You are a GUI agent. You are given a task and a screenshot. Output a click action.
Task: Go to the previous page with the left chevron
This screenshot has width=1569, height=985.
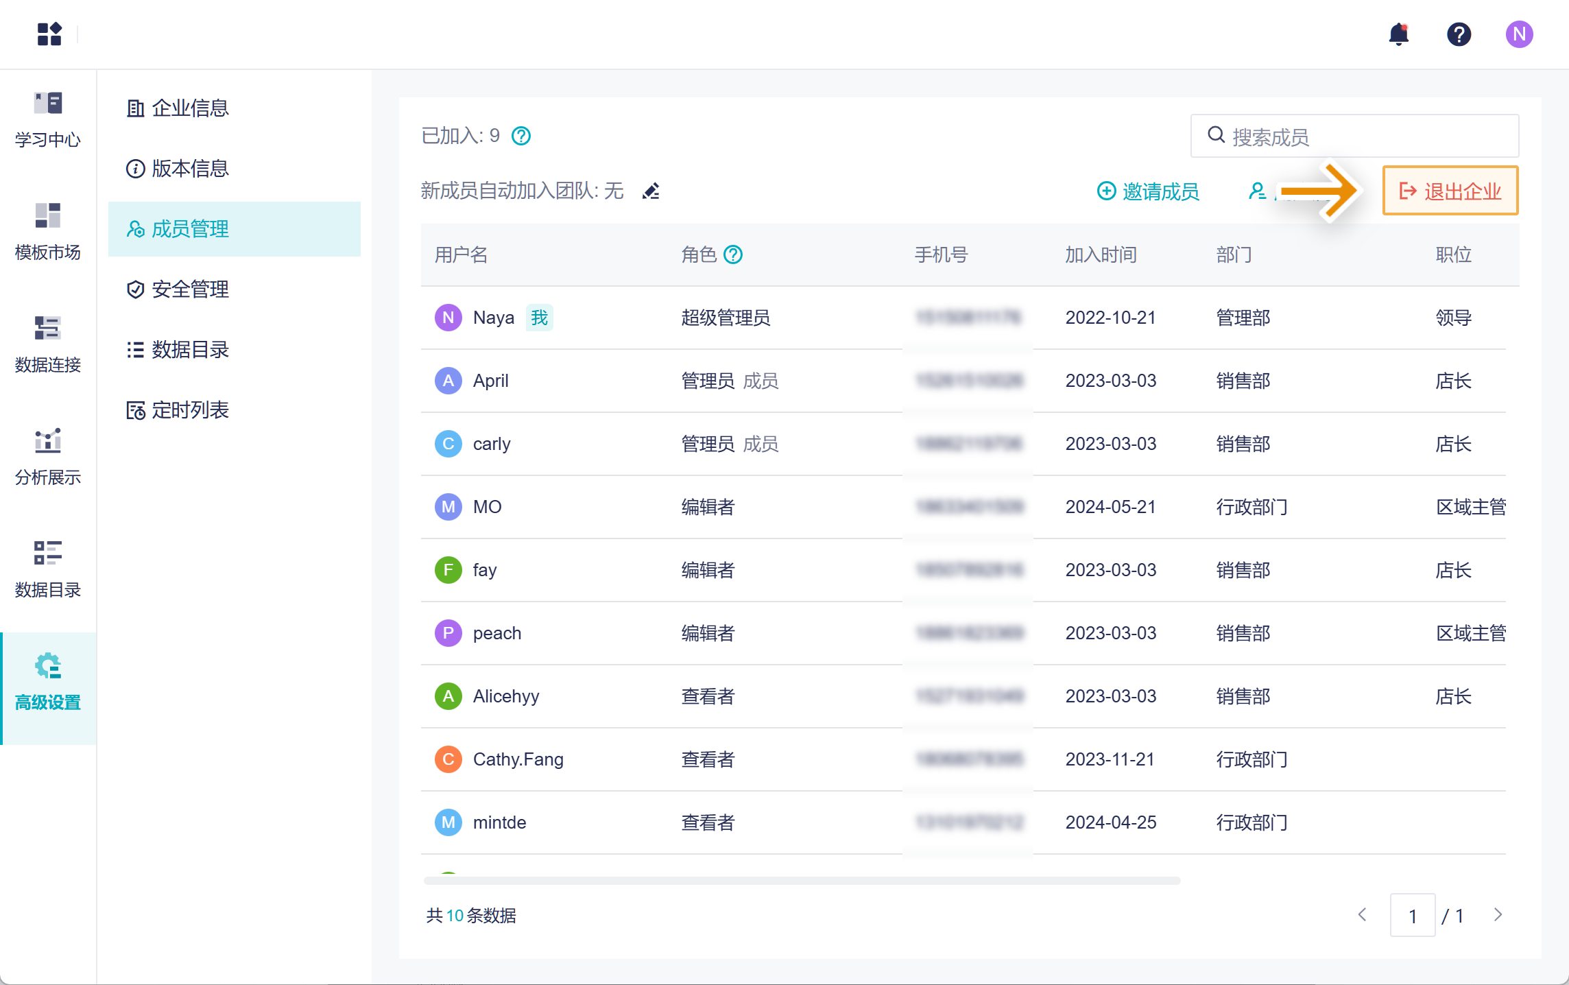click(1363, 915)
